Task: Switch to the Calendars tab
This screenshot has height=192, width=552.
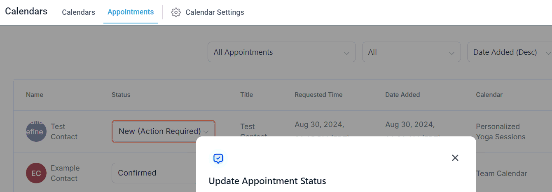Action: pyautogui.click(x=78, y=12)
